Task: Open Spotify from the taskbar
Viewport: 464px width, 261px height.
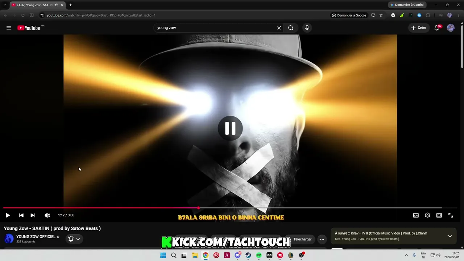Action: click(x=259, y=255)
